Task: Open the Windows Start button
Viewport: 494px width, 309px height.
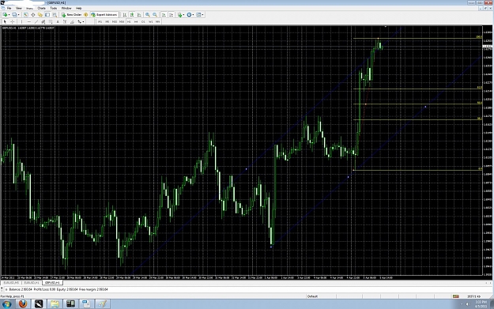Action: 6,304
